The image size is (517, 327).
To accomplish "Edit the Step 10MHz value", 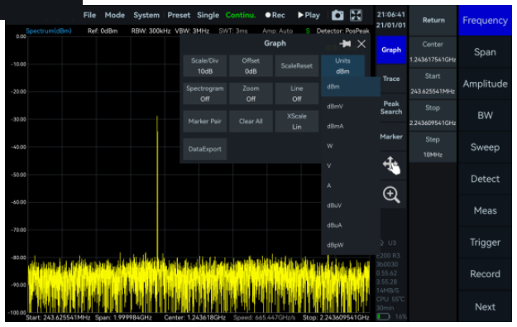I will (433, 147).
